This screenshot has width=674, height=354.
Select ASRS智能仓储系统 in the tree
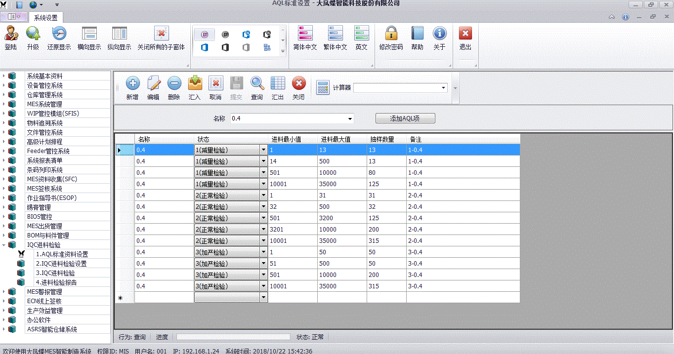[x=52, y=329]
